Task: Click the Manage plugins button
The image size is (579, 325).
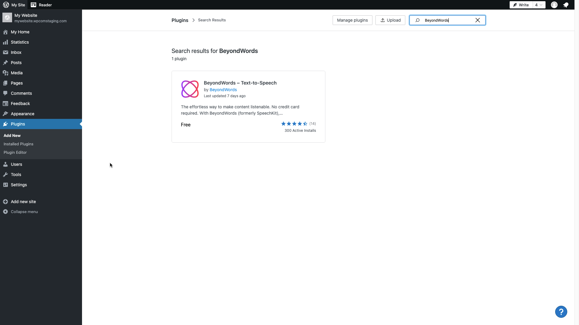Action: 352,20
